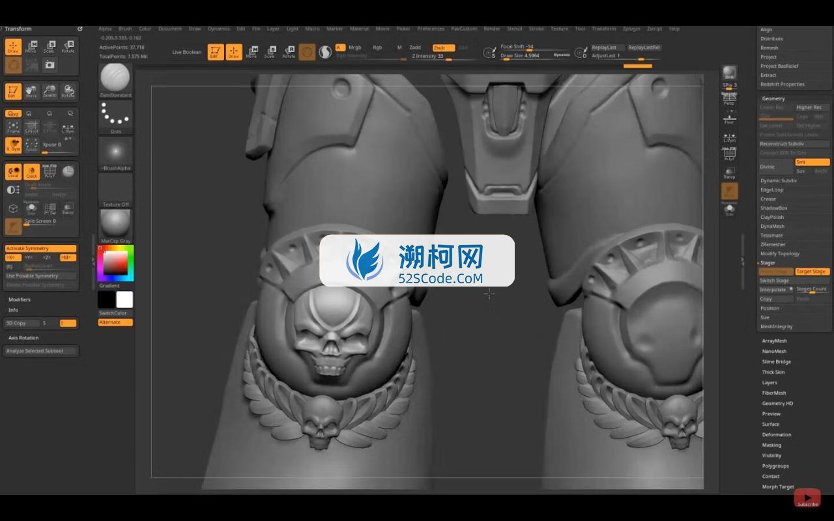Toggle the Floor grid icon
The height and width of the screenshot is (521, 834).
click(729, 119)
